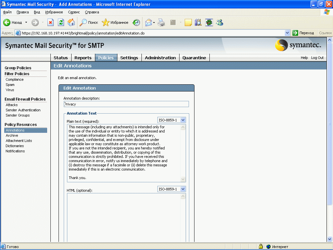Click the Symantec logo
Screen dimensions: 333x250
coord(298,45)
